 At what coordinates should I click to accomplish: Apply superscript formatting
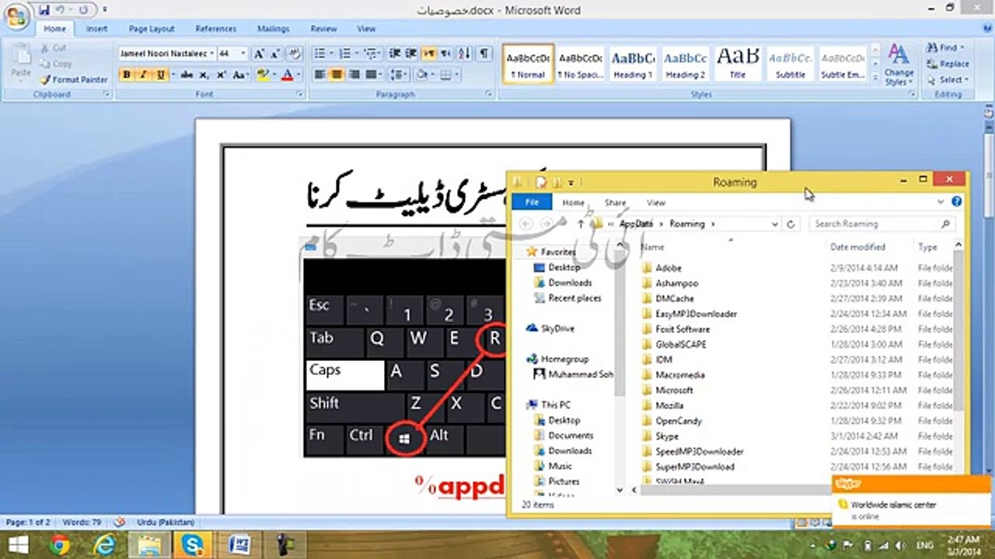point(221,75)
